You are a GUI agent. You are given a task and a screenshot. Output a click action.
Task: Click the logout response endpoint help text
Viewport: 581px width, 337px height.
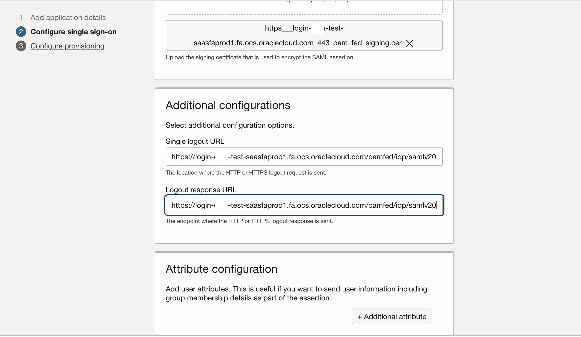pos(249,221)
